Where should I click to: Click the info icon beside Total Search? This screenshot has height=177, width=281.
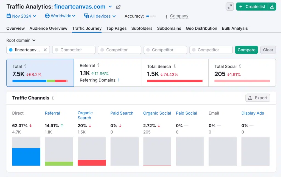[175, 66]
